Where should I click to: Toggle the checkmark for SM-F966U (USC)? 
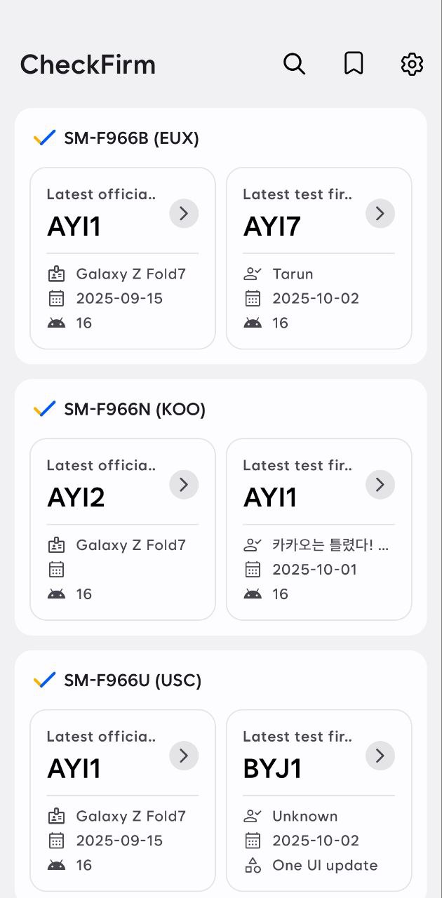[x=44, y=679]
